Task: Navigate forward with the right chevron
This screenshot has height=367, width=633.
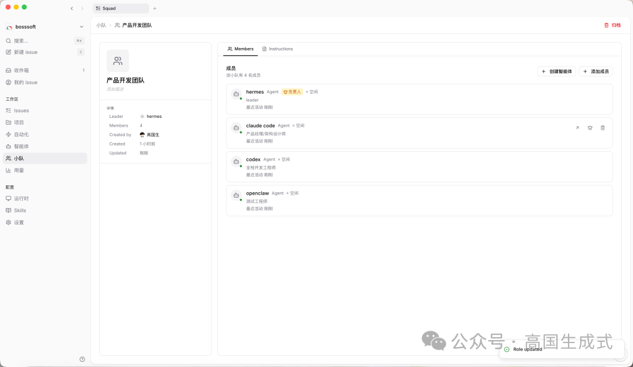Action: (82, 8)
